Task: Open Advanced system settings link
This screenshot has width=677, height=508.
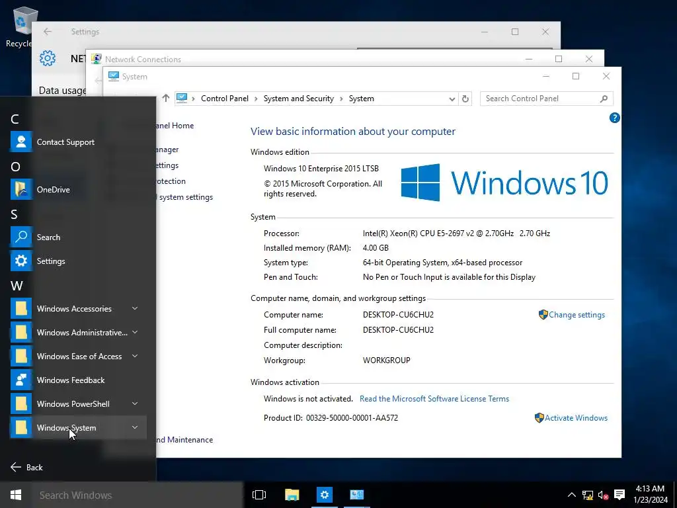Action: [185, 197]
